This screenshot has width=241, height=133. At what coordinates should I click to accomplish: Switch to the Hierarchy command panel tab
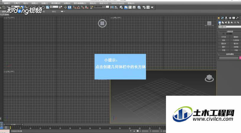click(226, 18)
